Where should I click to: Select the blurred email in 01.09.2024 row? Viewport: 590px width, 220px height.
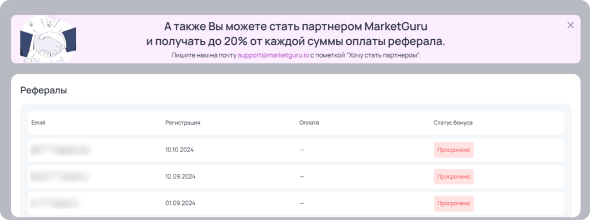(55, 203)
